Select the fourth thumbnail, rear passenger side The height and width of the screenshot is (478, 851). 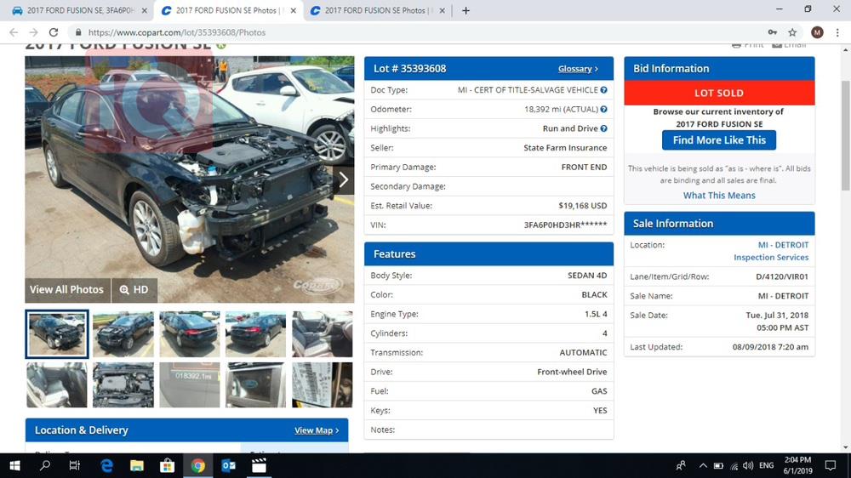(x=255, y=333)
